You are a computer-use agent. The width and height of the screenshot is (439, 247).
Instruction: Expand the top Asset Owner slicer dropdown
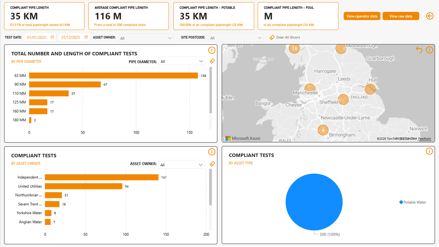coord(170,38)
